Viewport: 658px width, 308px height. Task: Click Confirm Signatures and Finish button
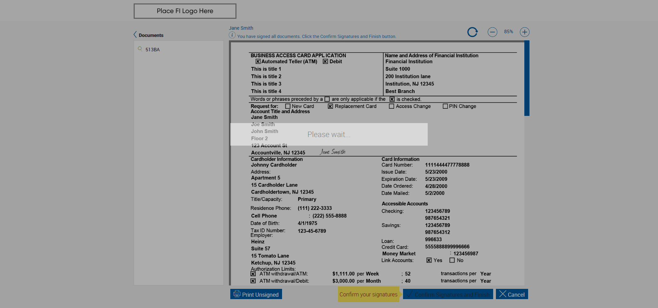tap(448, 294)
